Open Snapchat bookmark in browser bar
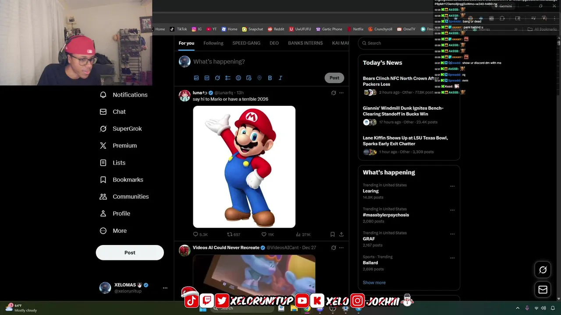 pyautogui.click(x=252, y=29)
